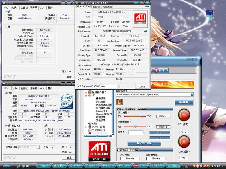This screenshot has width=226, height=169.
Task: Click the empty 結果 result field
Action: point(136,132)
